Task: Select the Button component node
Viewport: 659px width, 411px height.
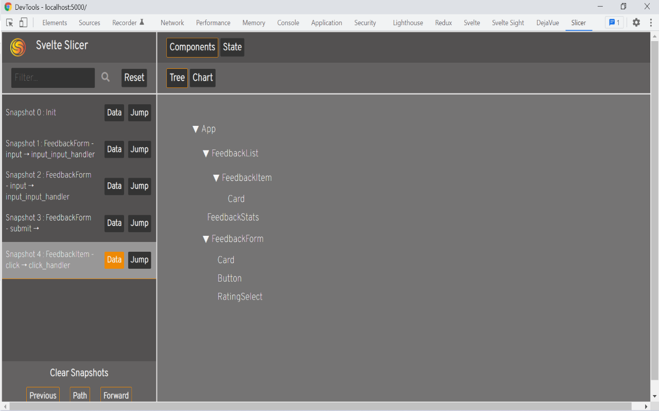Action: click(230, 278)
